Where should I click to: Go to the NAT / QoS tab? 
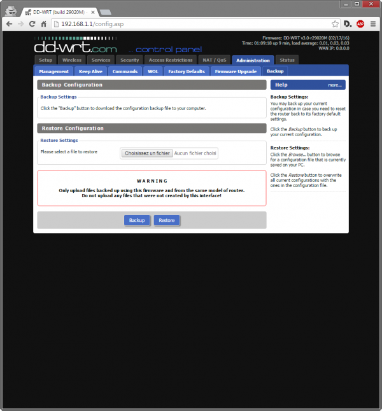pyautogui.click(x=214, y=60)
